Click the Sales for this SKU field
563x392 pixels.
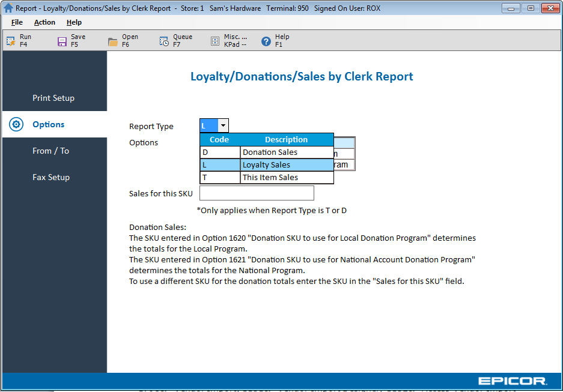[257, 193]
